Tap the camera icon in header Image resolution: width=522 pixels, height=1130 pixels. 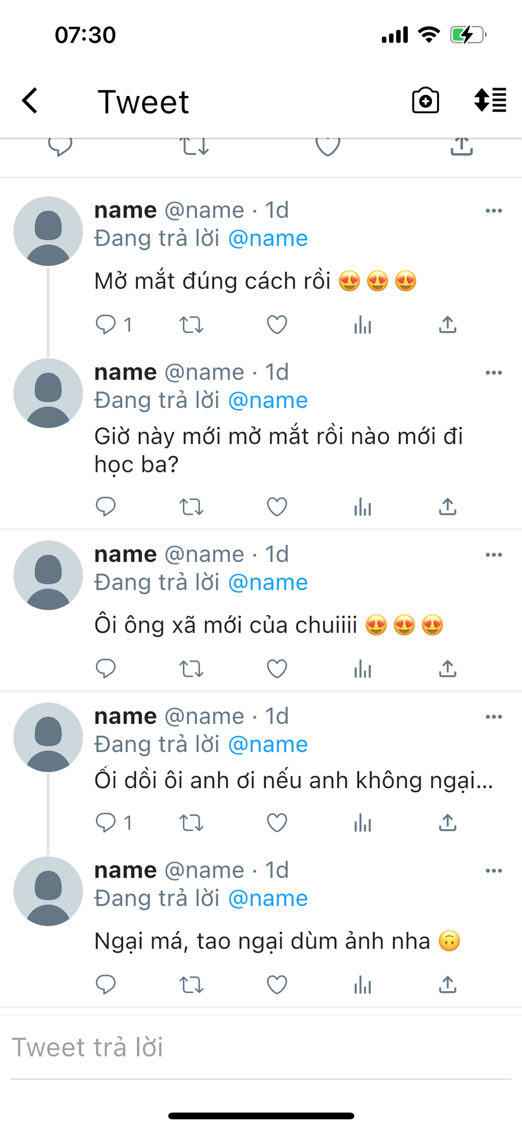point(425,101)
